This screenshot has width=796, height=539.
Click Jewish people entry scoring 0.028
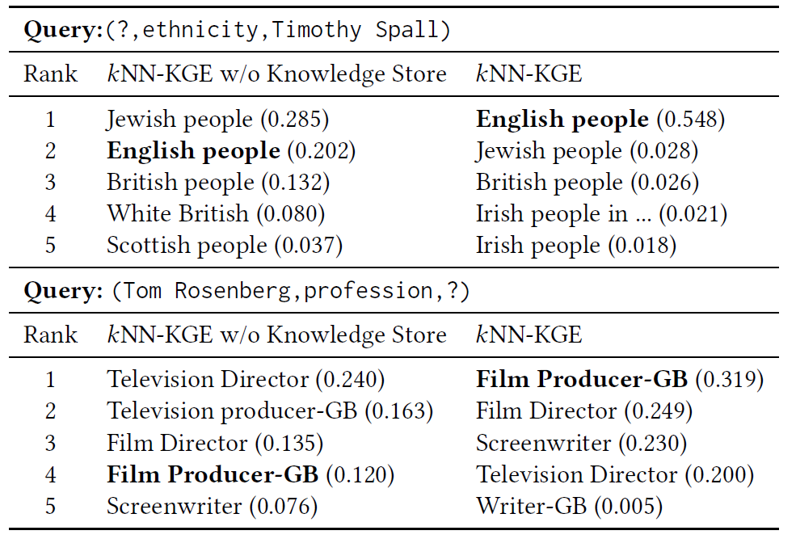click(587, 151)
